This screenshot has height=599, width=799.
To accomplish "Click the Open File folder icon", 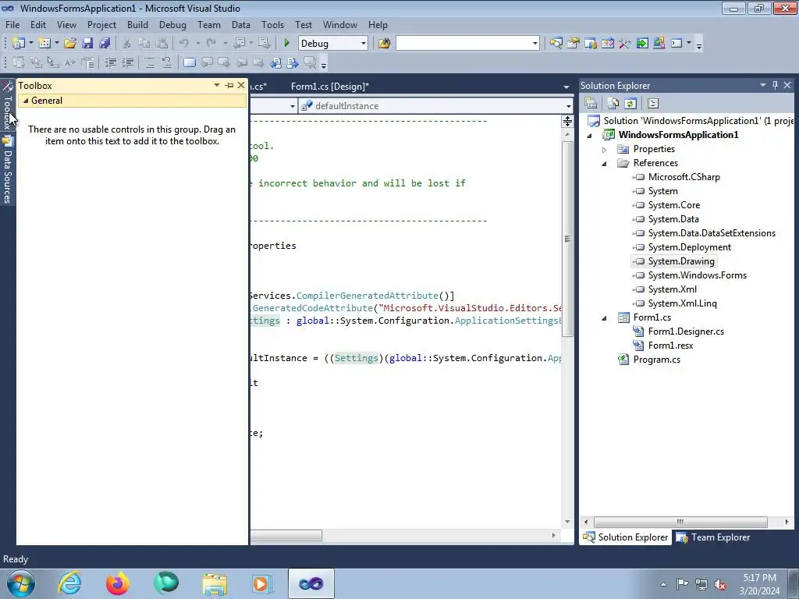I will 70,44.
